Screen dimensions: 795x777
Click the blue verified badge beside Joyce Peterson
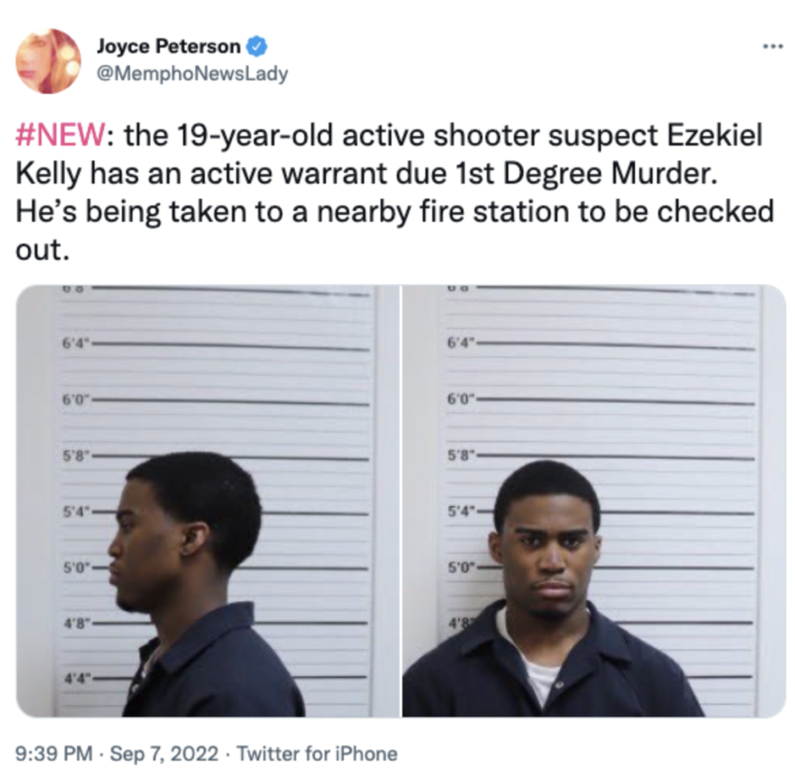256,46
